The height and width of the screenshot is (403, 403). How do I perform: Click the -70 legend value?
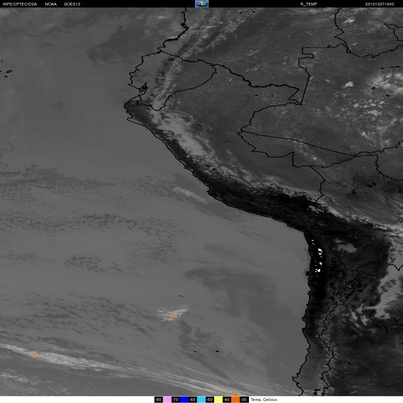[176, 400]
